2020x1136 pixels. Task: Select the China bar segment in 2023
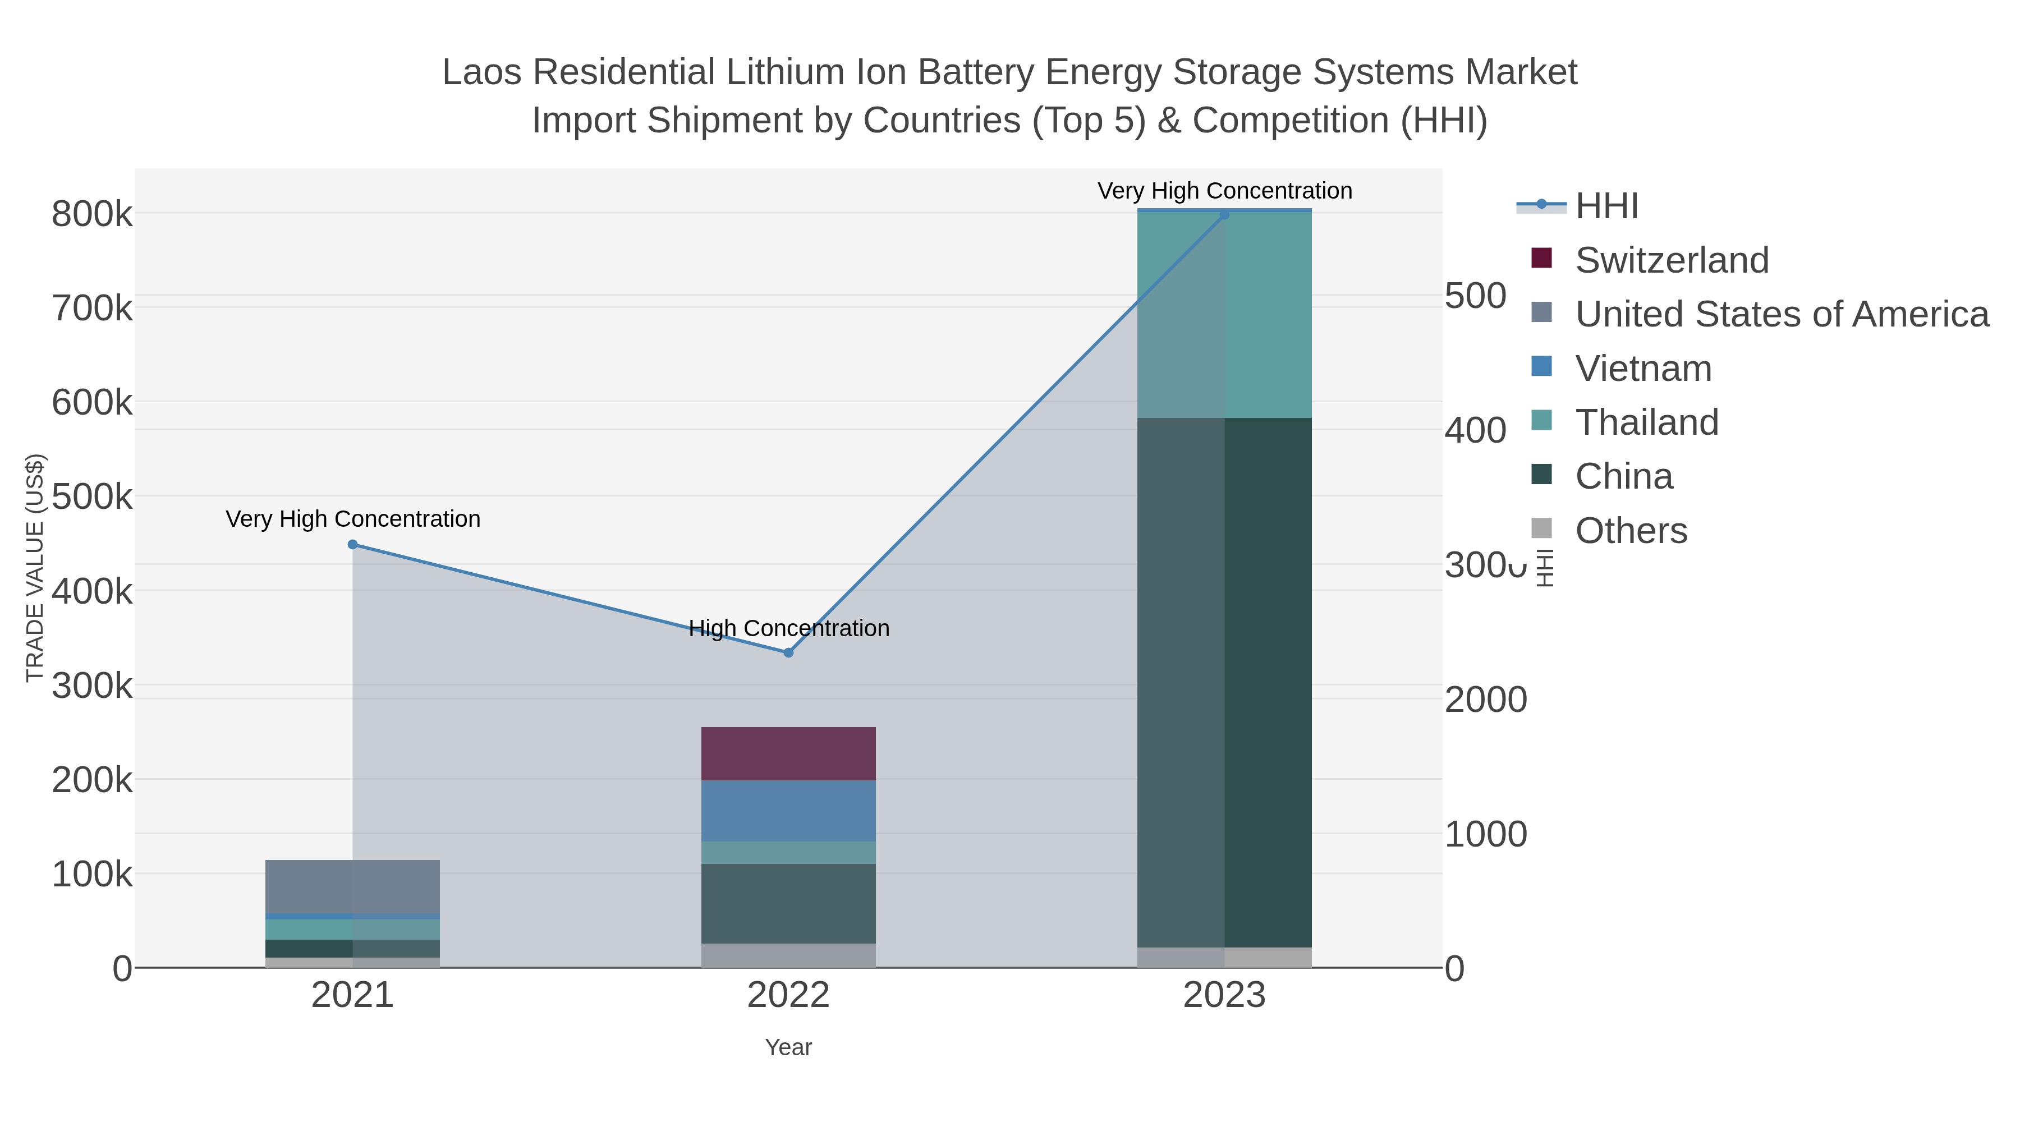(x=1224, y=682)
